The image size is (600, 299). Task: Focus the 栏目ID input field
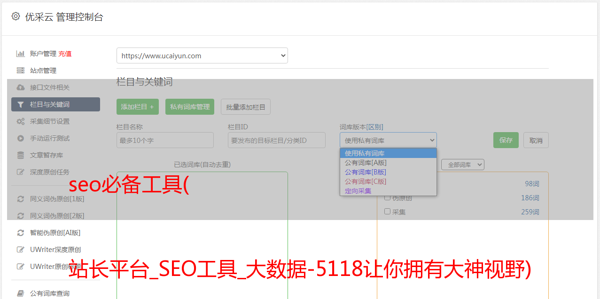click(277, 140)
